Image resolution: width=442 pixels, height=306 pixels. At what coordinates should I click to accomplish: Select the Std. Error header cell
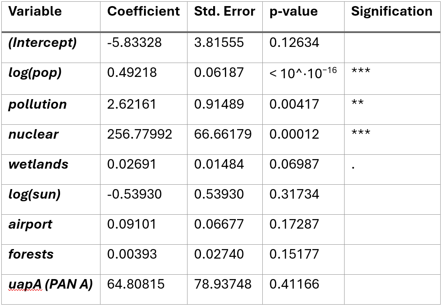pyautogui.click(x=224, y=12)
